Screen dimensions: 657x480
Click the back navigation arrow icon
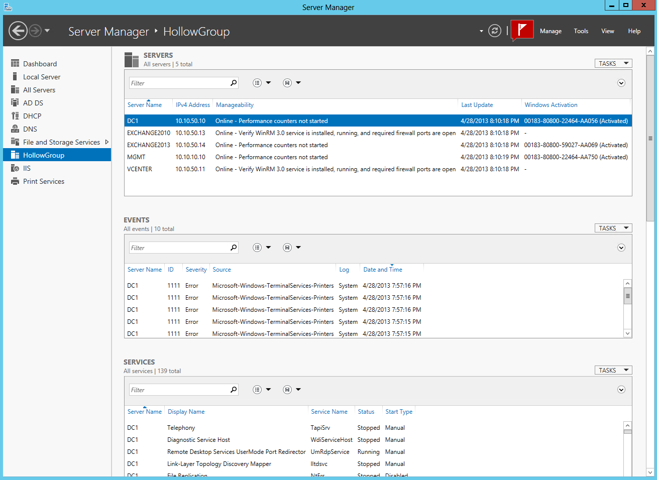point(18,31)
